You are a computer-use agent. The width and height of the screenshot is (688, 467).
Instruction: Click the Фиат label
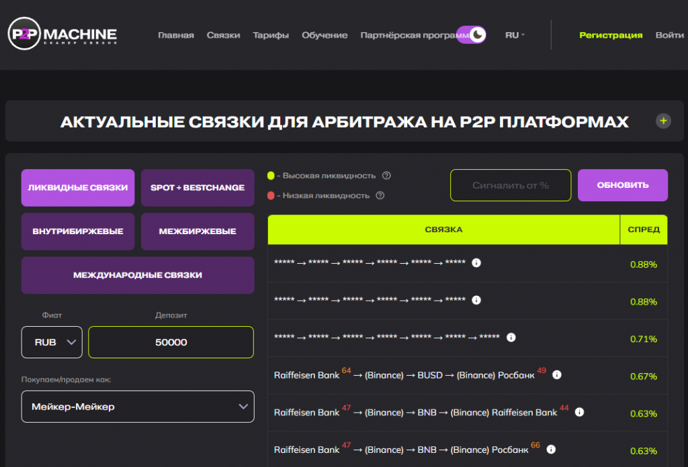(x=52, y=315)
